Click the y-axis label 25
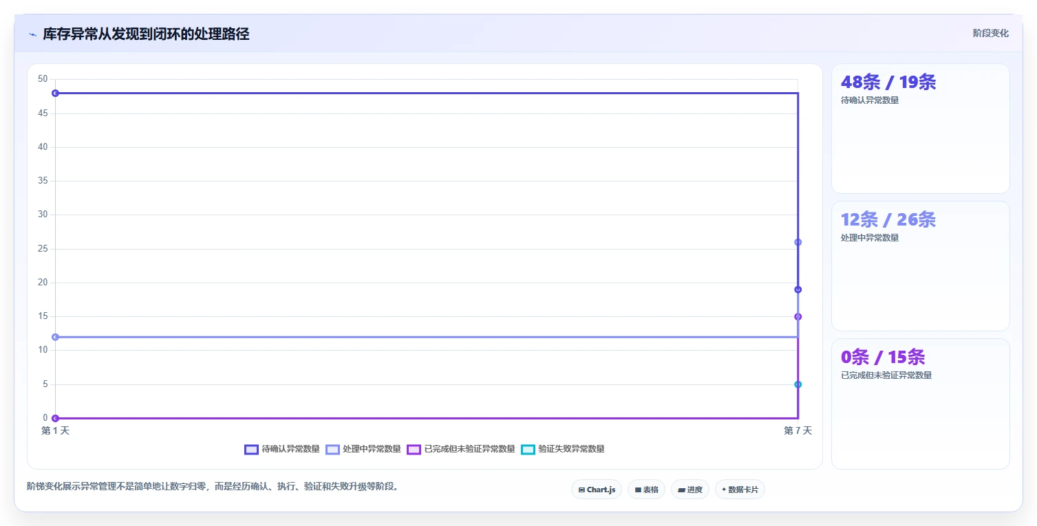1037x526 pixels. [x=43, y=248]
